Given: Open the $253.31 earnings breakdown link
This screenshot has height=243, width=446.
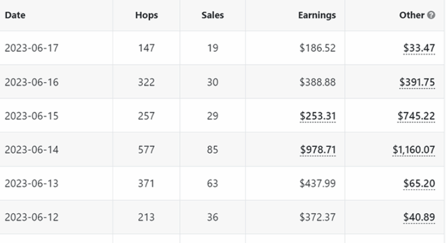Looking at the screenshot, I should point(318,116).
